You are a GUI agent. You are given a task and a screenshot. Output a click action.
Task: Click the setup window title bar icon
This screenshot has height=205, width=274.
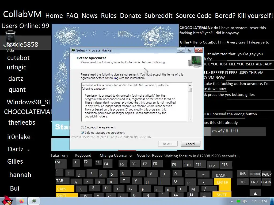(x=73, y=50)
